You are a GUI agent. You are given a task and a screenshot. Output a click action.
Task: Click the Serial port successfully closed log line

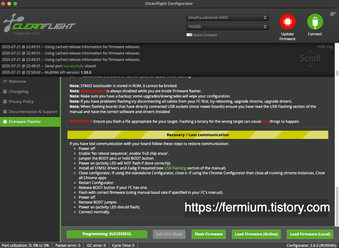coord(49,66)
